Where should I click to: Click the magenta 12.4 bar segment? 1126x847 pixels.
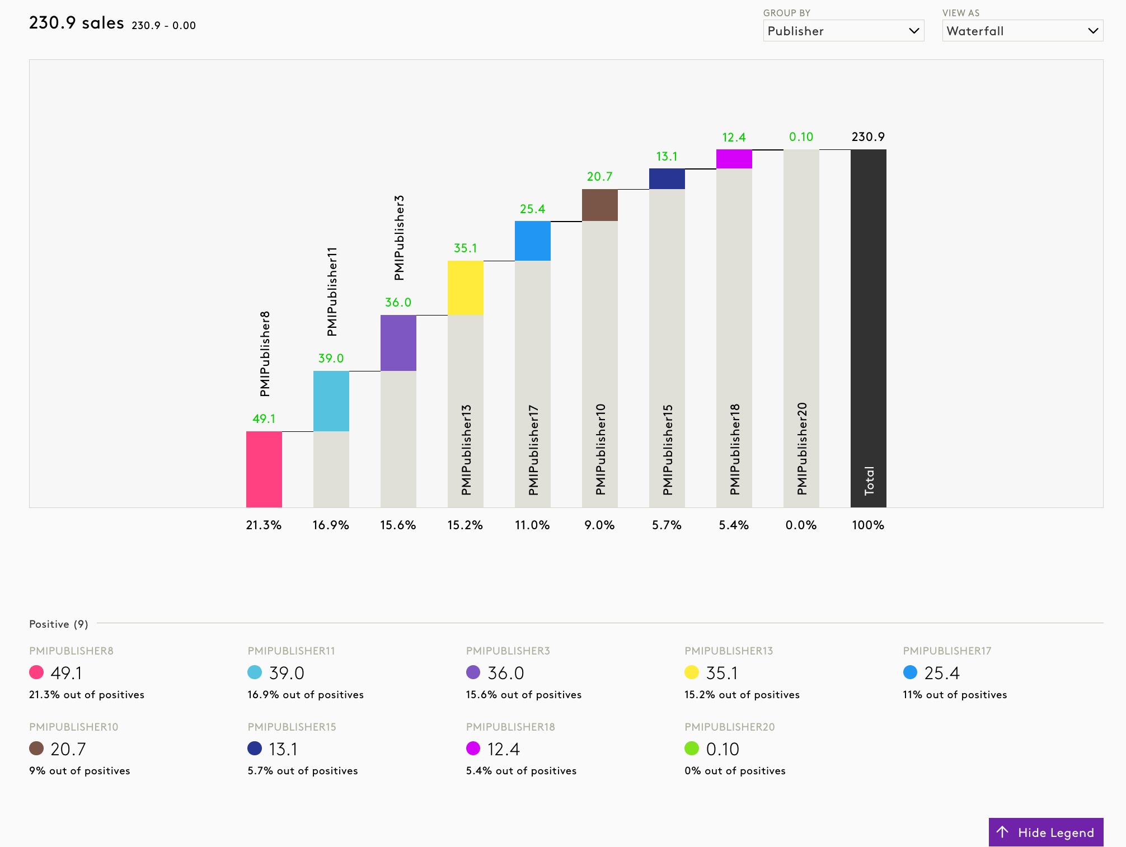coord(734,159)
